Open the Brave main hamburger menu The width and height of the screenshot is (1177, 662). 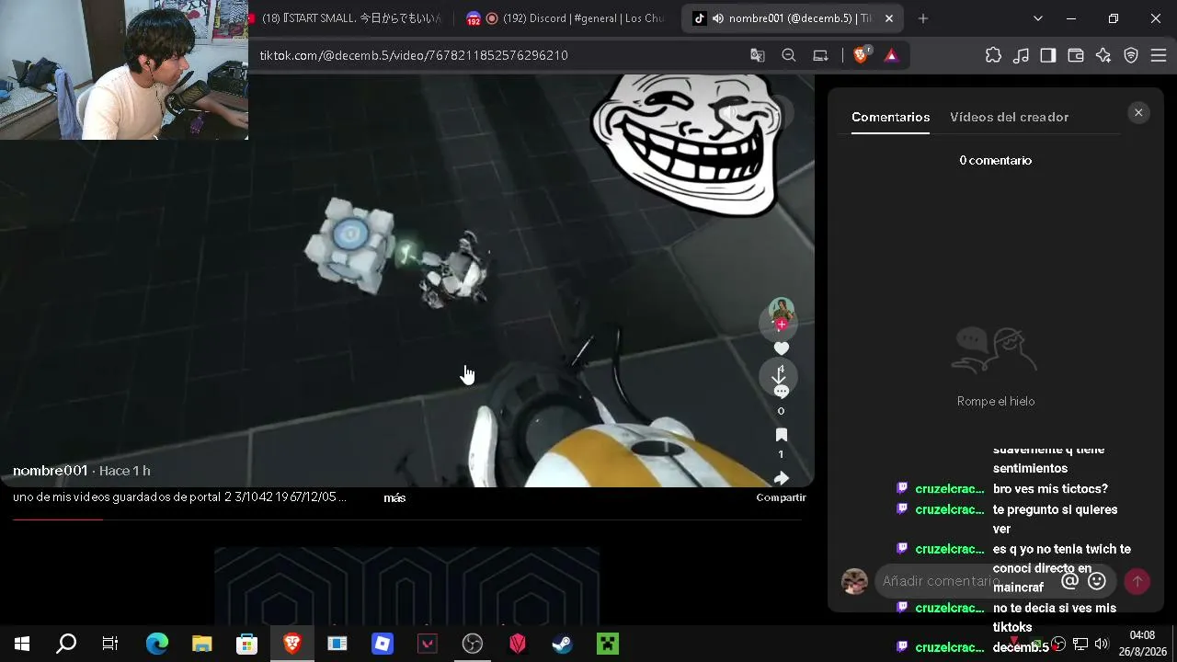[1159, 55]
